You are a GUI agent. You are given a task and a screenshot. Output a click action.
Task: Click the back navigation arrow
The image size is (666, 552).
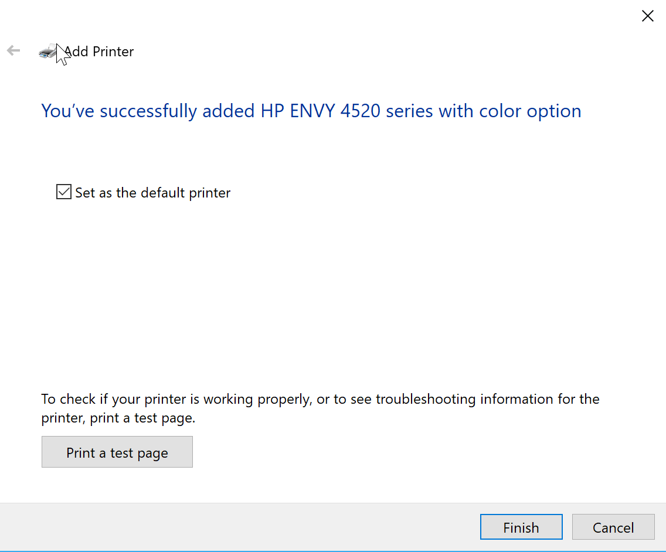[x=13, y=50]
